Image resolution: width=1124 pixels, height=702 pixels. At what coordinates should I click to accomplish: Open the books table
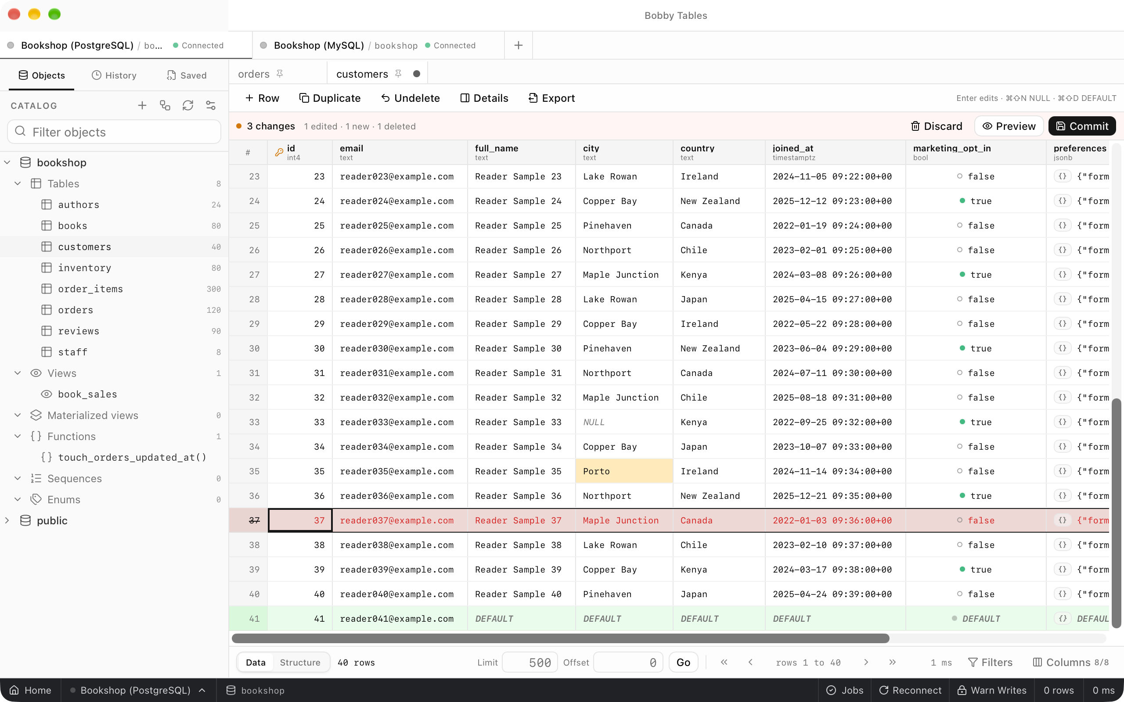(x=114, y=226)
